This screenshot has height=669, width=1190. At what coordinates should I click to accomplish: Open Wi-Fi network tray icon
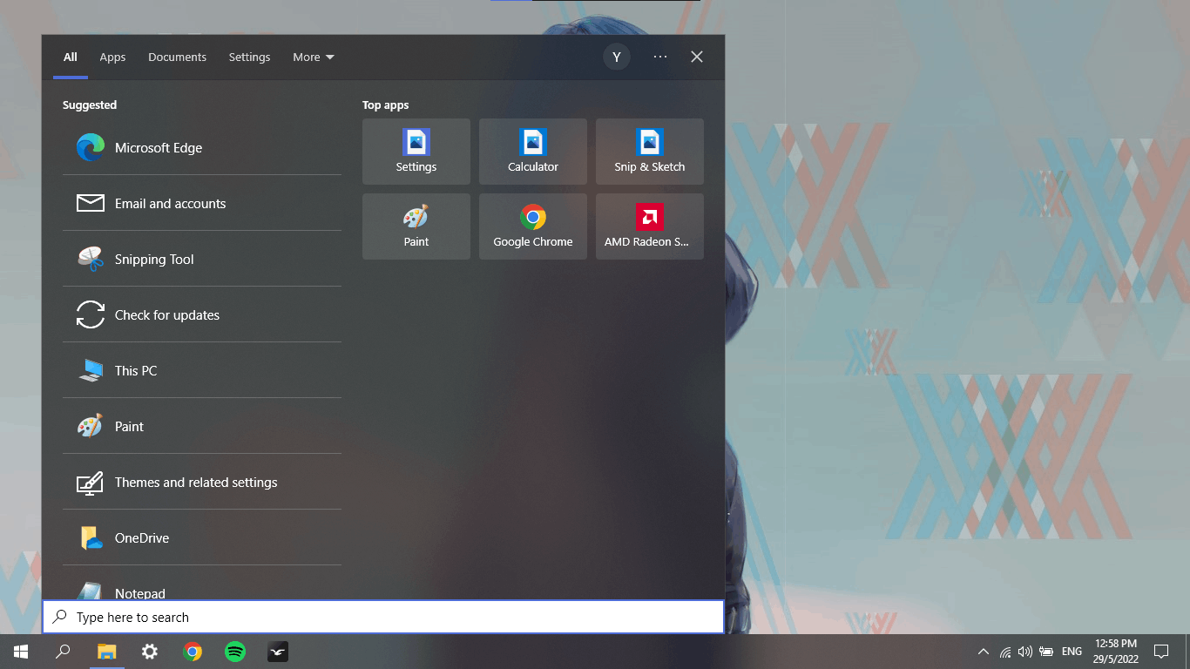1005,652
